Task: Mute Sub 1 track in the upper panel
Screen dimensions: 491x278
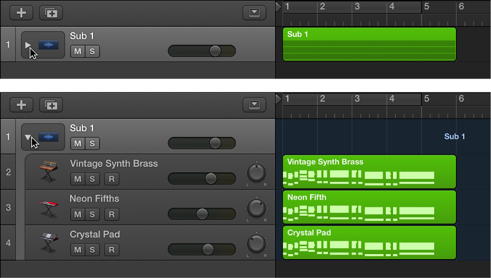Action: click(x=78, y=51)
